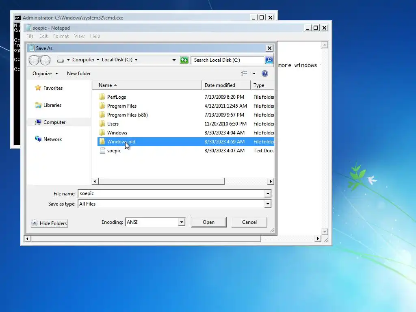416x312 pixels.
Task: Sort by the Type column header
Action: tap(263, 85)
